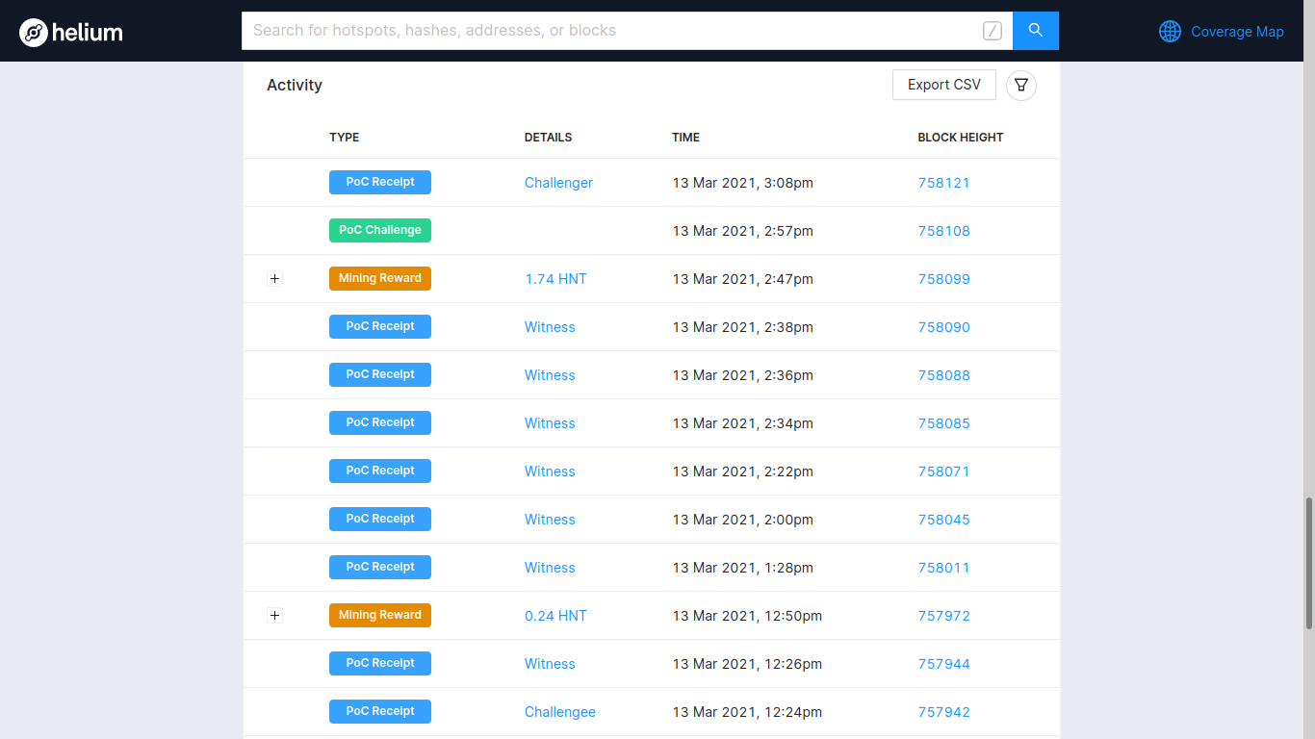Open block 757972 link
Image resolution: width=1315 pixels, height=739 pixels.
click(943, 616)
